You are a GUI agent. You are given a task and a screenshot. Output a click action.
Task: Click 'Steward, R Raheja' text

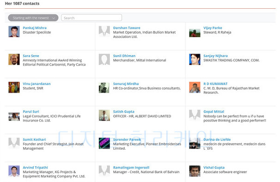(217, 32)
